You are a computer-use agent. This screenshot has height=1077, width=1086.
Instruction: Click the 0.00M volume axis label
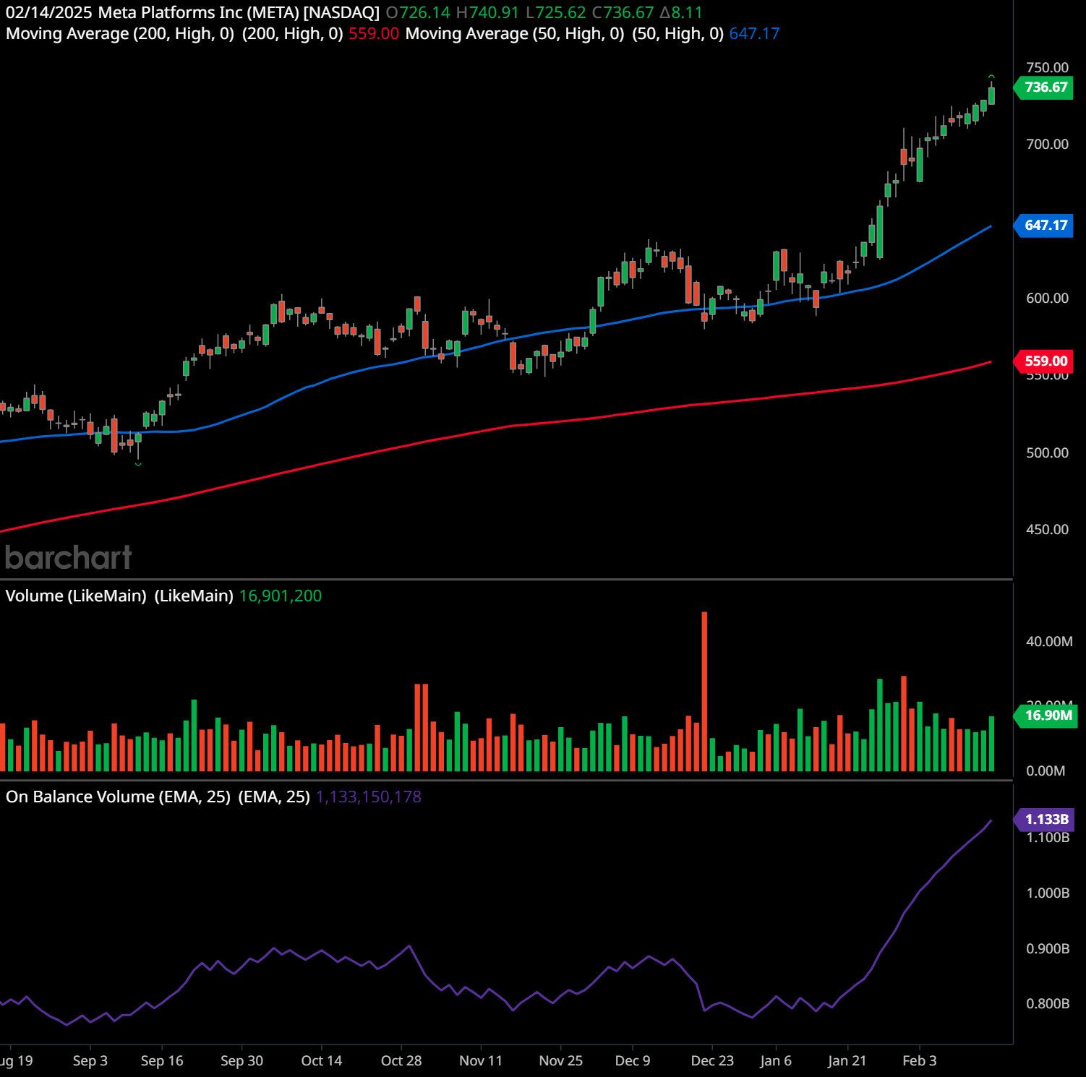1046,771
